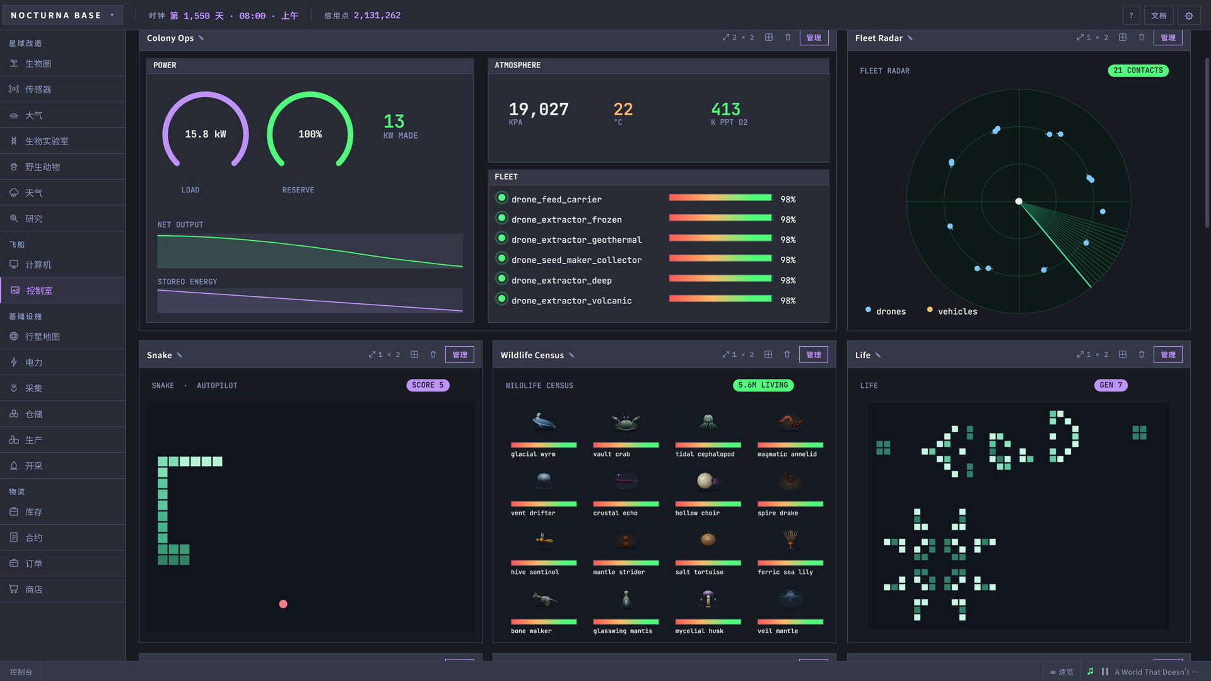Expand Fleet Radar 1 × 2 size selector
Viewport: 1211px width, 681px height.
(x=1092, y=37)
